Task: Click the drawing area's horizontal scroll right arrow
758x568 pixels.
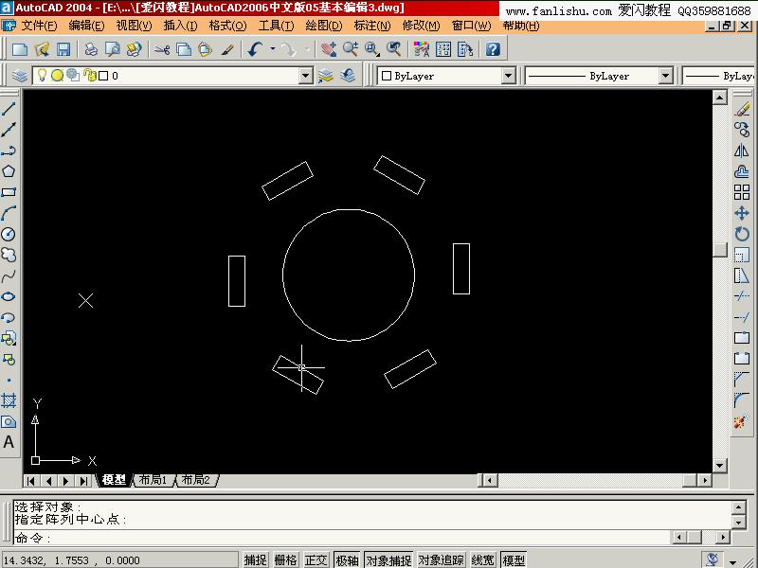Action: pyautogui.click(x=704, y=480)
